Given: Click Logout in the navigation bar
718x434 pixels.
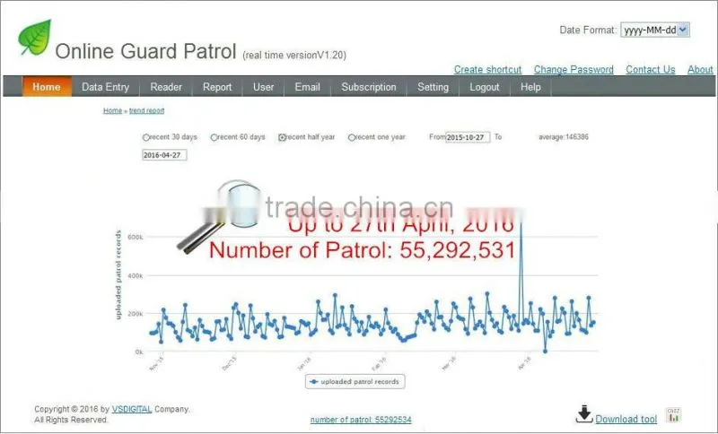Looking at the screenshot, I should click(x=484, y=87).
